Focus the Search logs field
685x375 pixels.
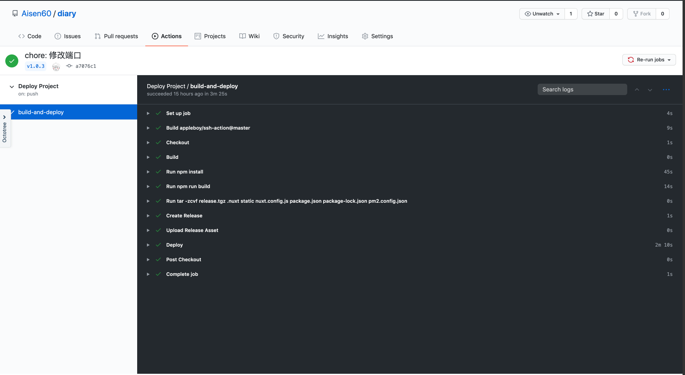(x=582, y=89)
